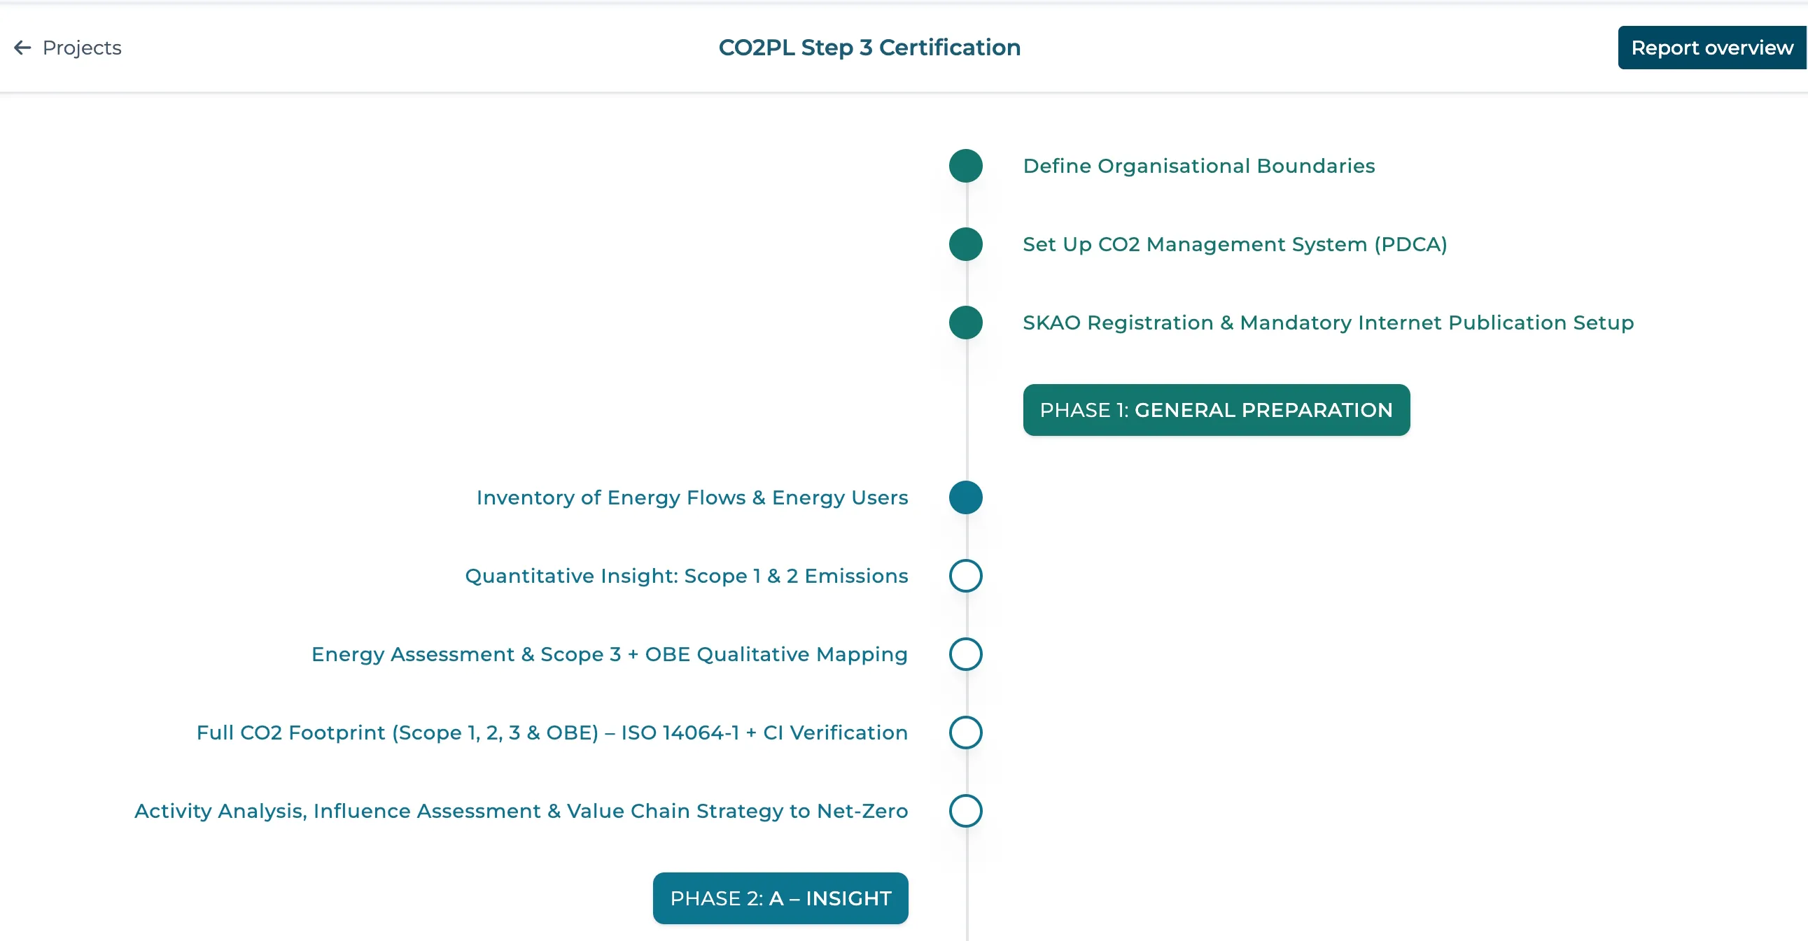Open Set Up CO2 Management System (PDCA) step
Image resolution: width=1808 pixels, height=941 pixels.
pos(1235,244)
